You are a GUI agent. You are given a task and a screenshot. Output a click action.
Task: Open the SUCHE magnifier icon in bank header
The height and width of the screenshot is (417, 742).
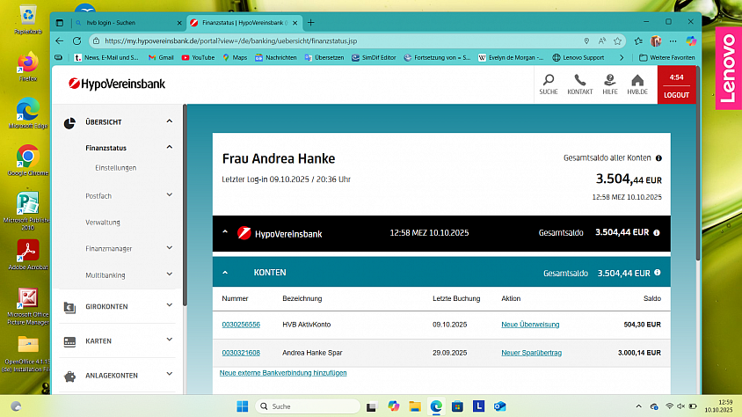tap(549, 84)
